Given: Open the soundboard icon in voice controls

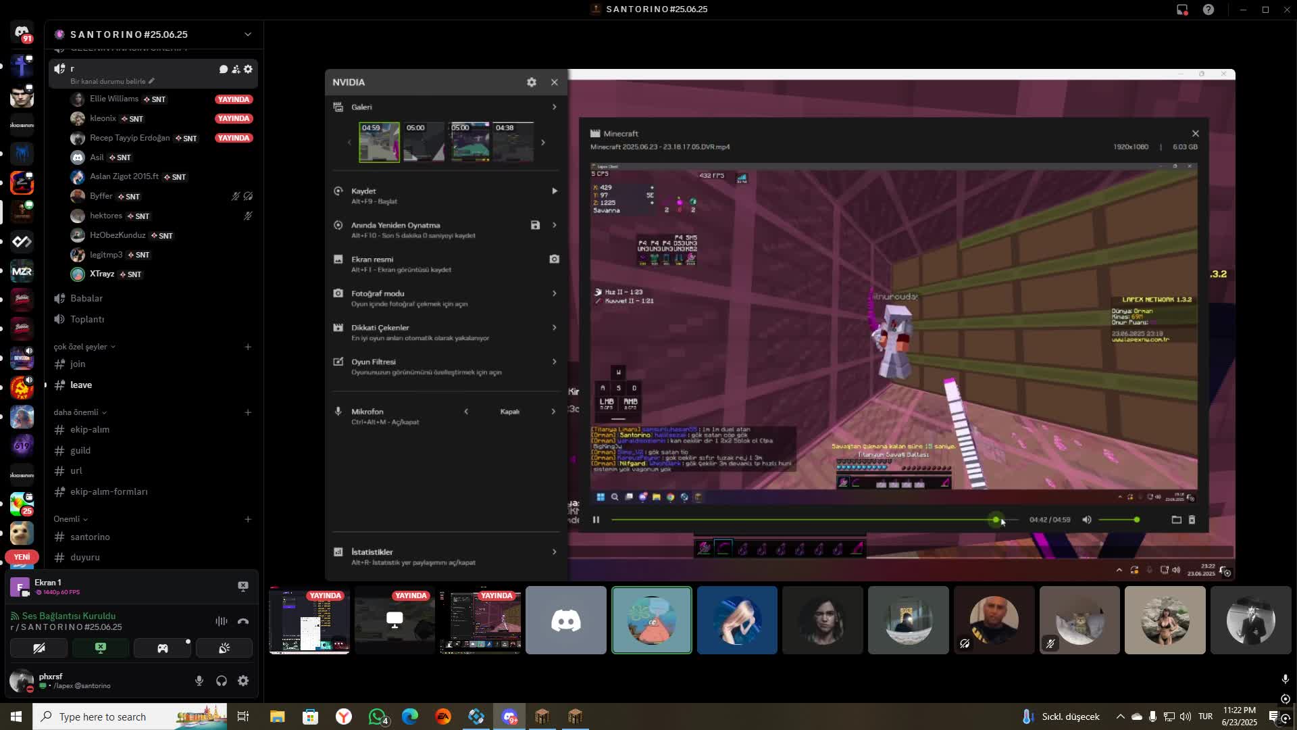Looking at the screenshot, I should click(x=224, y=648).
